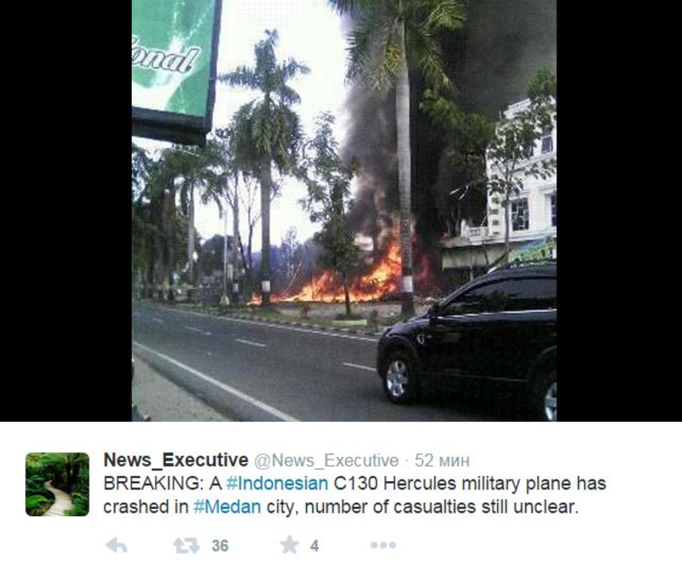Open the @News_Executive handle link
This screenshot has width=682, height=579.
(327, 461)
